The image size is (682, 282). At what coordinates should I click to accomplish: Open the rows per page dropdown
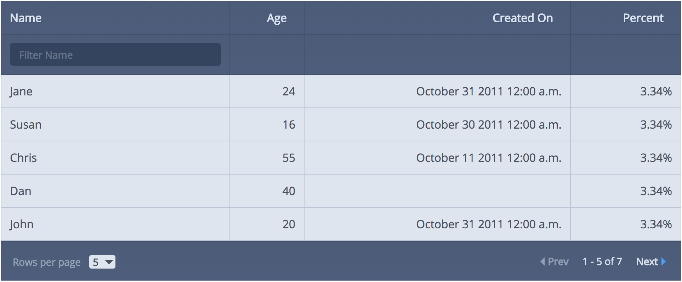(102, 262)
